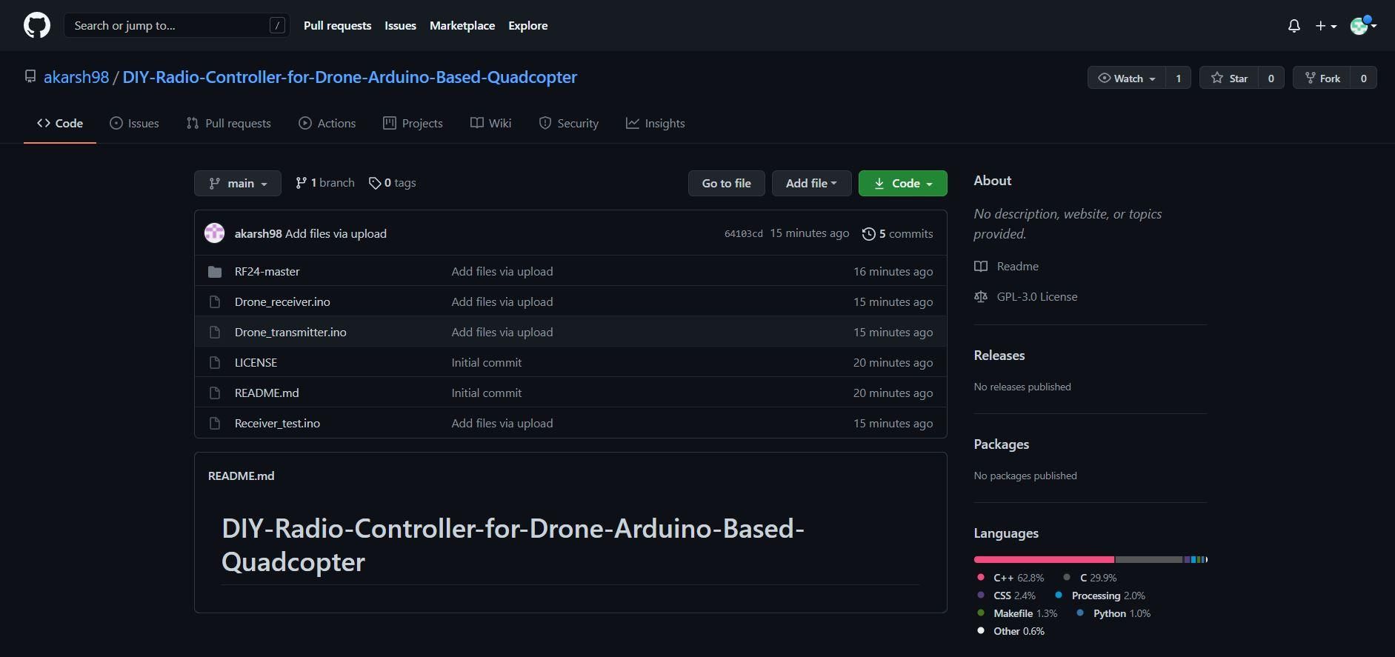Viewport: 1395px width, 657px height.
Task: Click the pink C++ language bar segment
Action: (x=1045, y=560)
